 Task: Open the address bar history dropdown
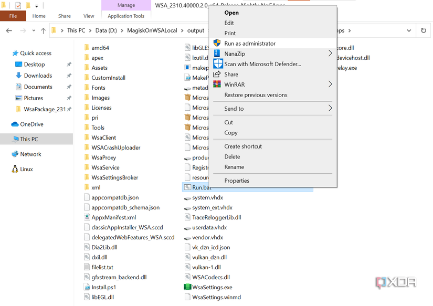[x=409, y=30]
